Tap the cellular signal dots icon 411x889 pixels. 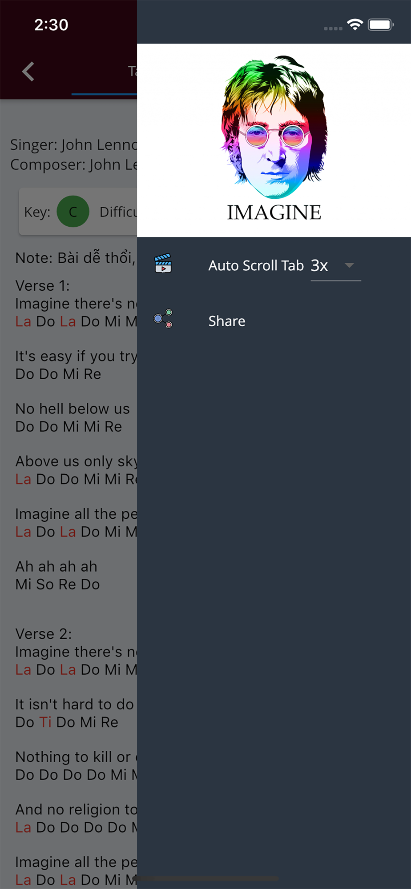pos(333,28)
